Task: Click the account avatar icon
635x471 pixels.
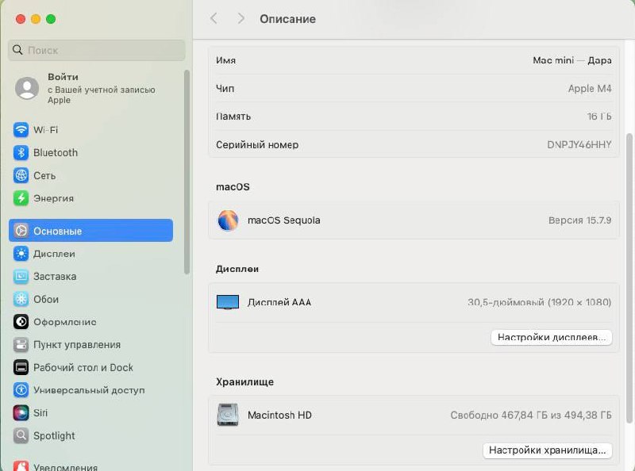Action: coord(27,88)
